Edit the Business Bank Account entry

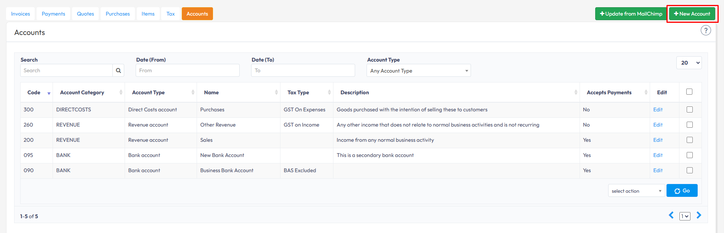[658, 170]
